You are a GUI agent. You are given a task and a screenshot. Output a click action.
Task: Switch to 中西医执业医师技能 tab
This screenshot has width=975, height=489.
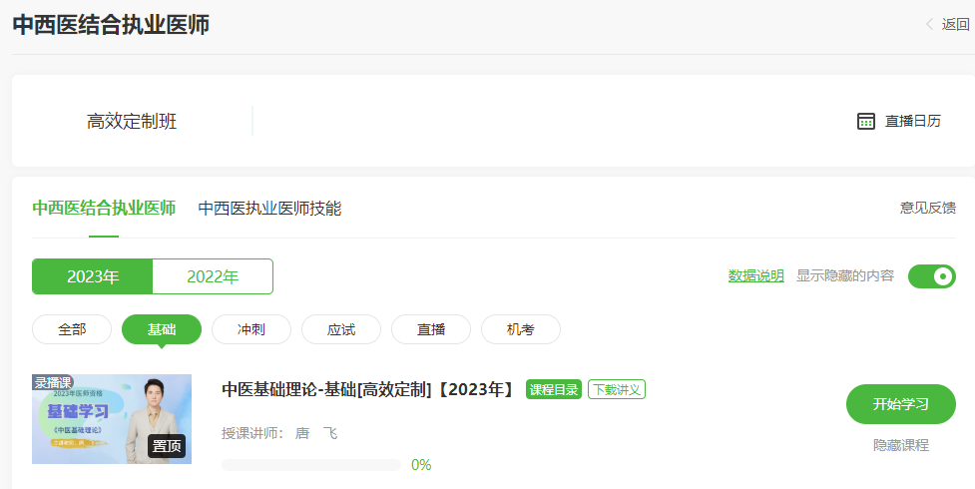(269, 209)
